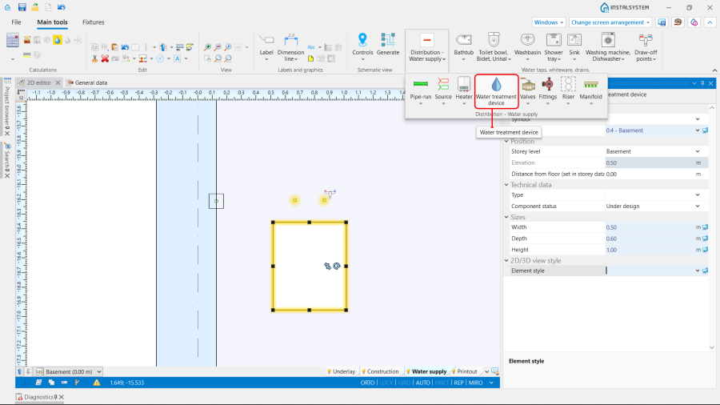Open the Basement storey selector below the canvas

point(74,371)
